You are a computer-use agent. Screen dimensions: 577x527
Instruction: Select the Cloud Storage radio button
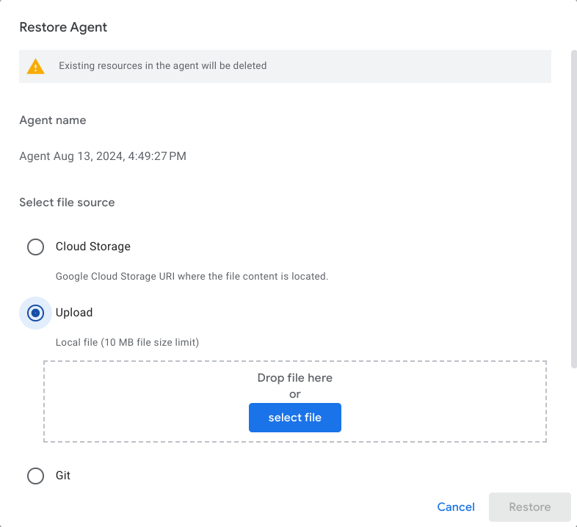pos(35,247)
